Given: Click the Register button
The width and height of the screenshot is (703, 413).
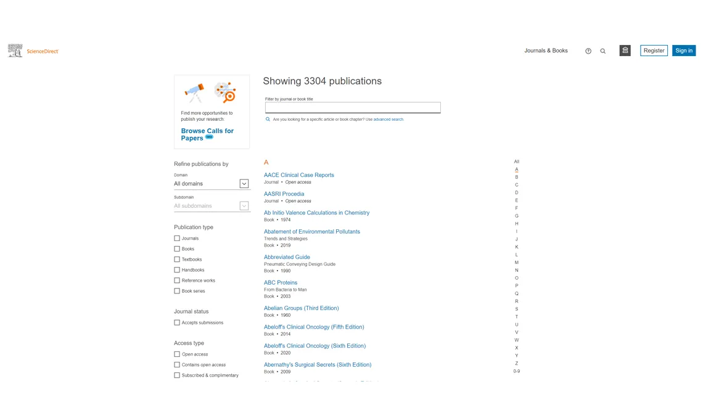Looking at the screenshot, I should click(654, 51).
